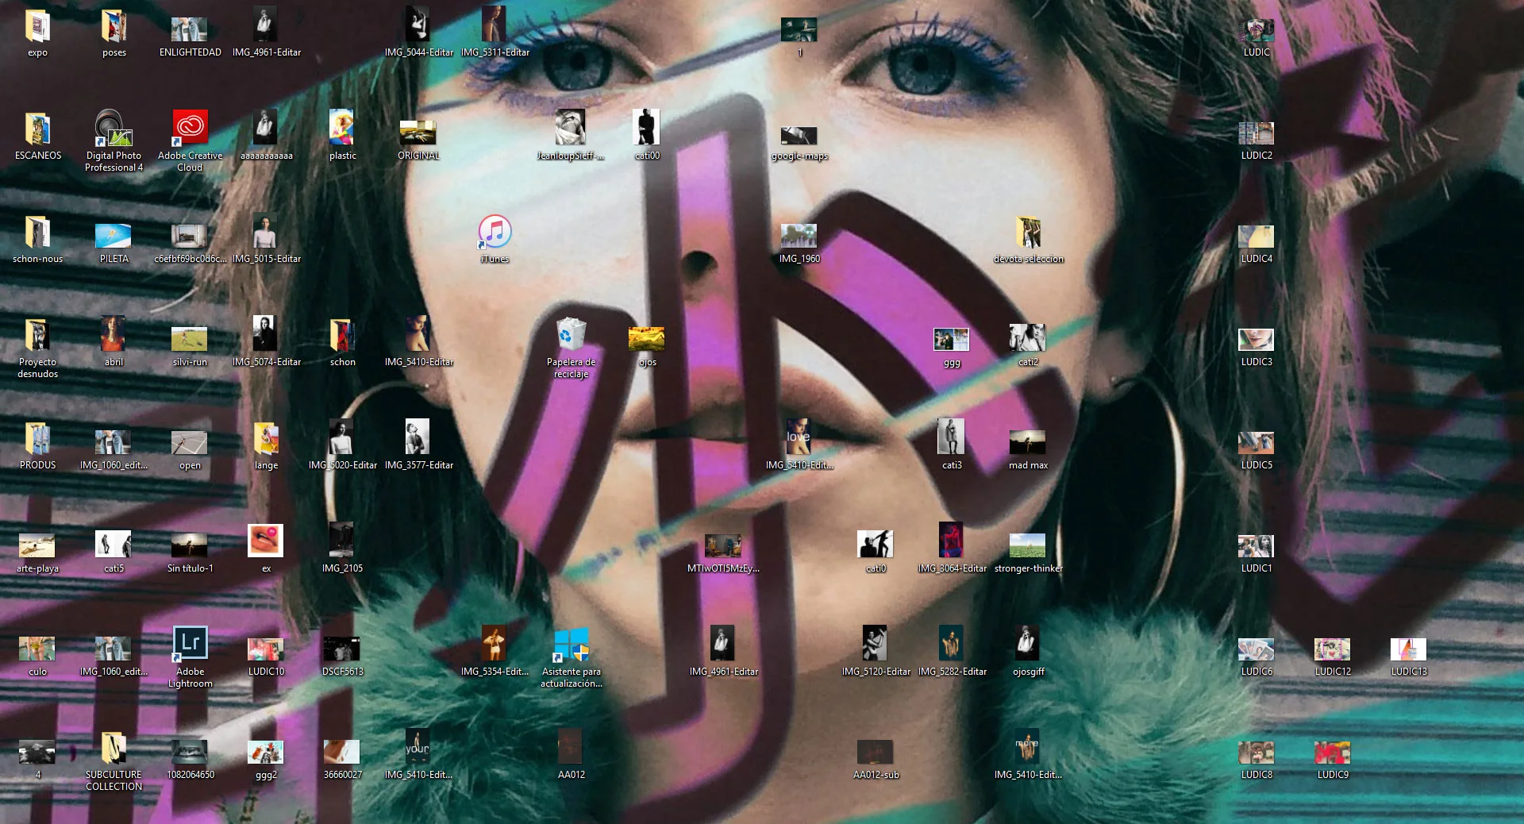Screen dimensions: 1524x824
Task: Click the abril image file
Action: point(114,333)
